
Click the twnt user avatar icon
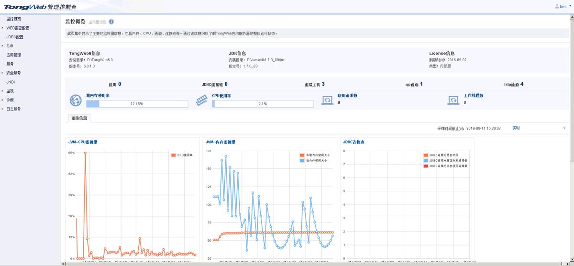[x=557, y=6]
